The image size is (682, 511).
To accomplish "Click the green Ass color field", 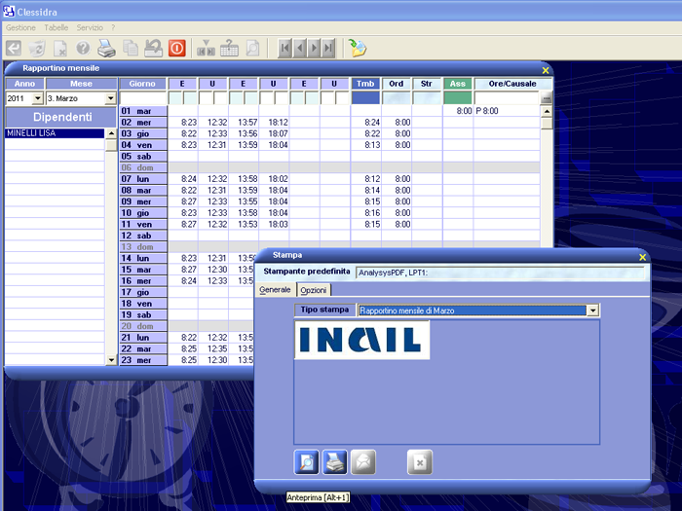I will (458, 97).
